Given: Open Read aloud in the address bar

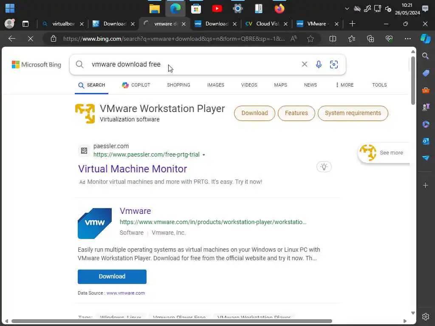Looking at the screenshot, I should point(294,39).
